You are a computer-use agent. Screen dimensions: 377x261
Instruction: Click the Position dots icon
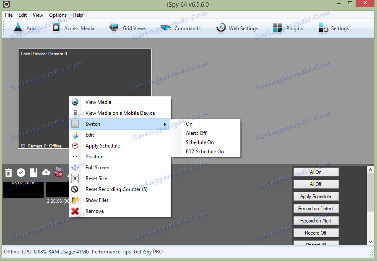point(75,157)
